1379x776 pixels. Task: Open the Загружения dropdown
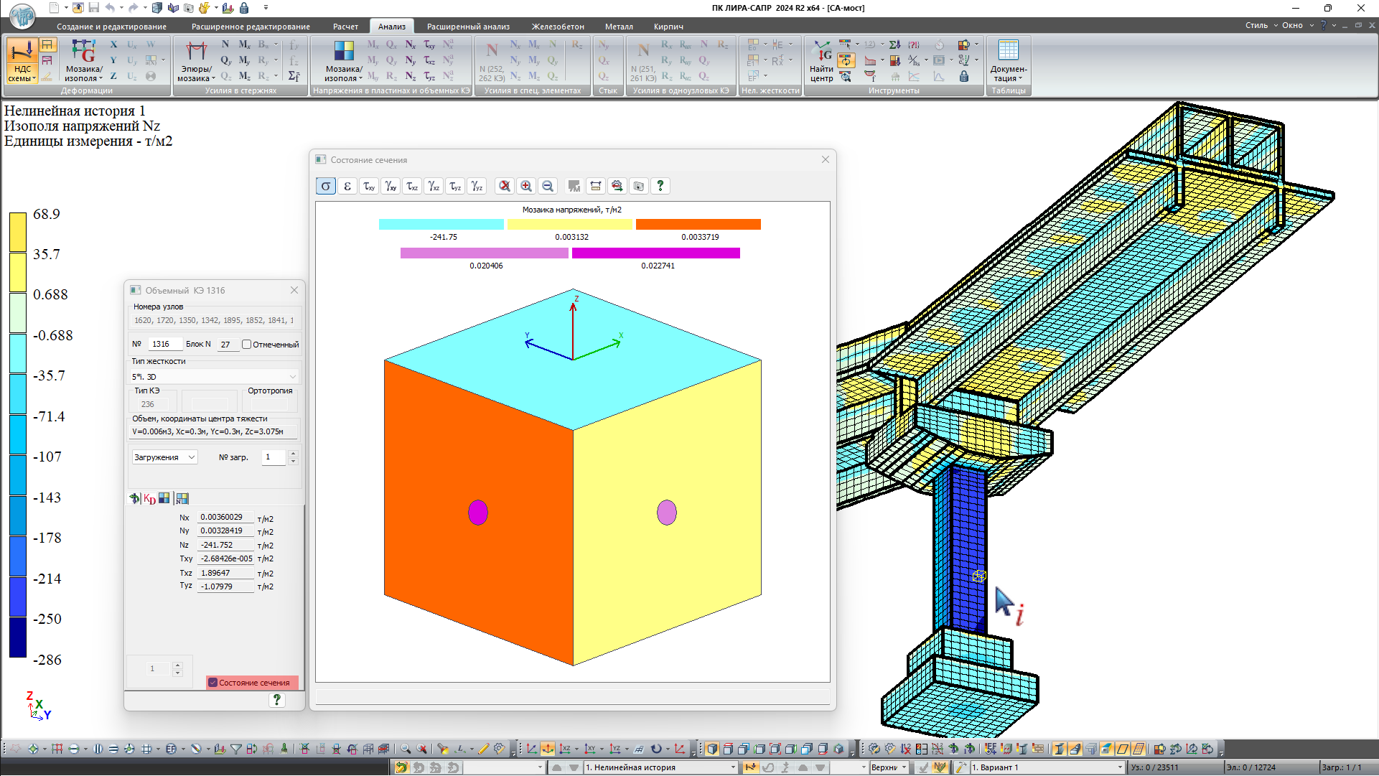click(x=164, y=457)
